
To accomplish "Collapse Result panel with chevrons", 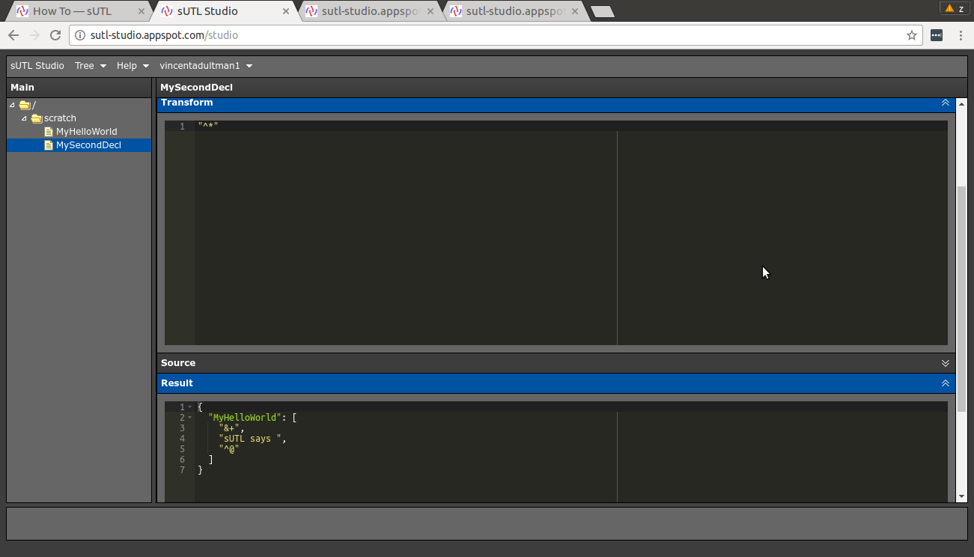I will click(946, 383).
